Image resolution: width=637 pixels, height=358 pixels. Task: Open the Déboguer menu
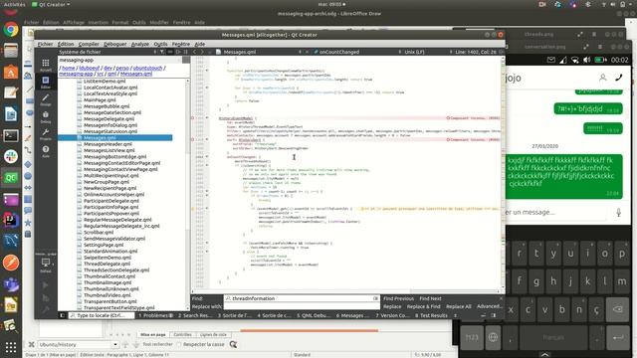115,44
